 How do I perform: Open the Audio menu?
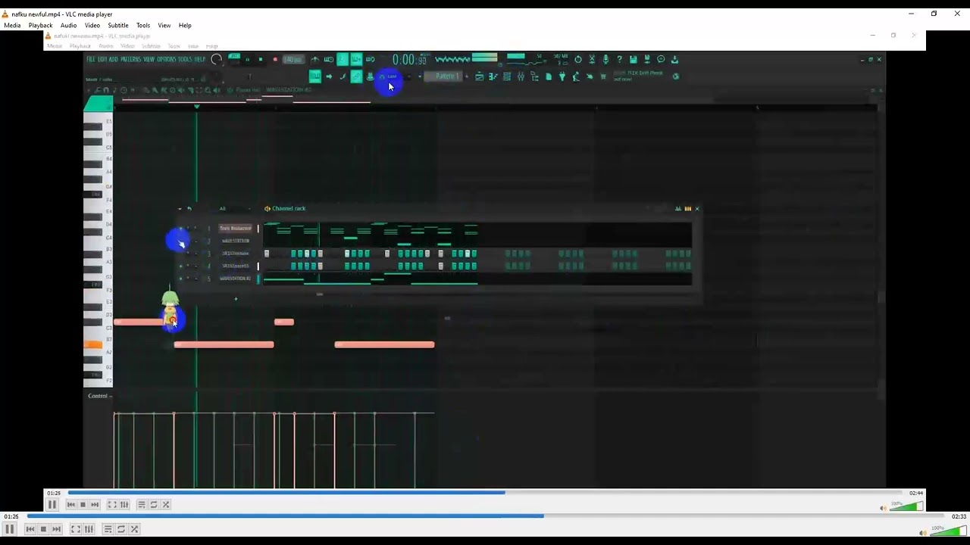click(x=68, y=25)
